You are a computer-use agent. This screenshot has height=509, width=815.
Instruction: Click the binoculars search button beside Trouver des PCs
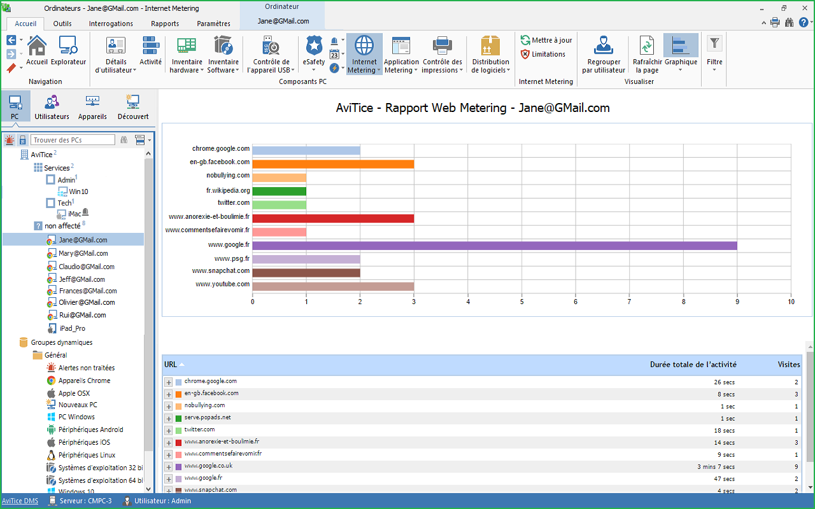pyautogui.click(x=124, y=140)
